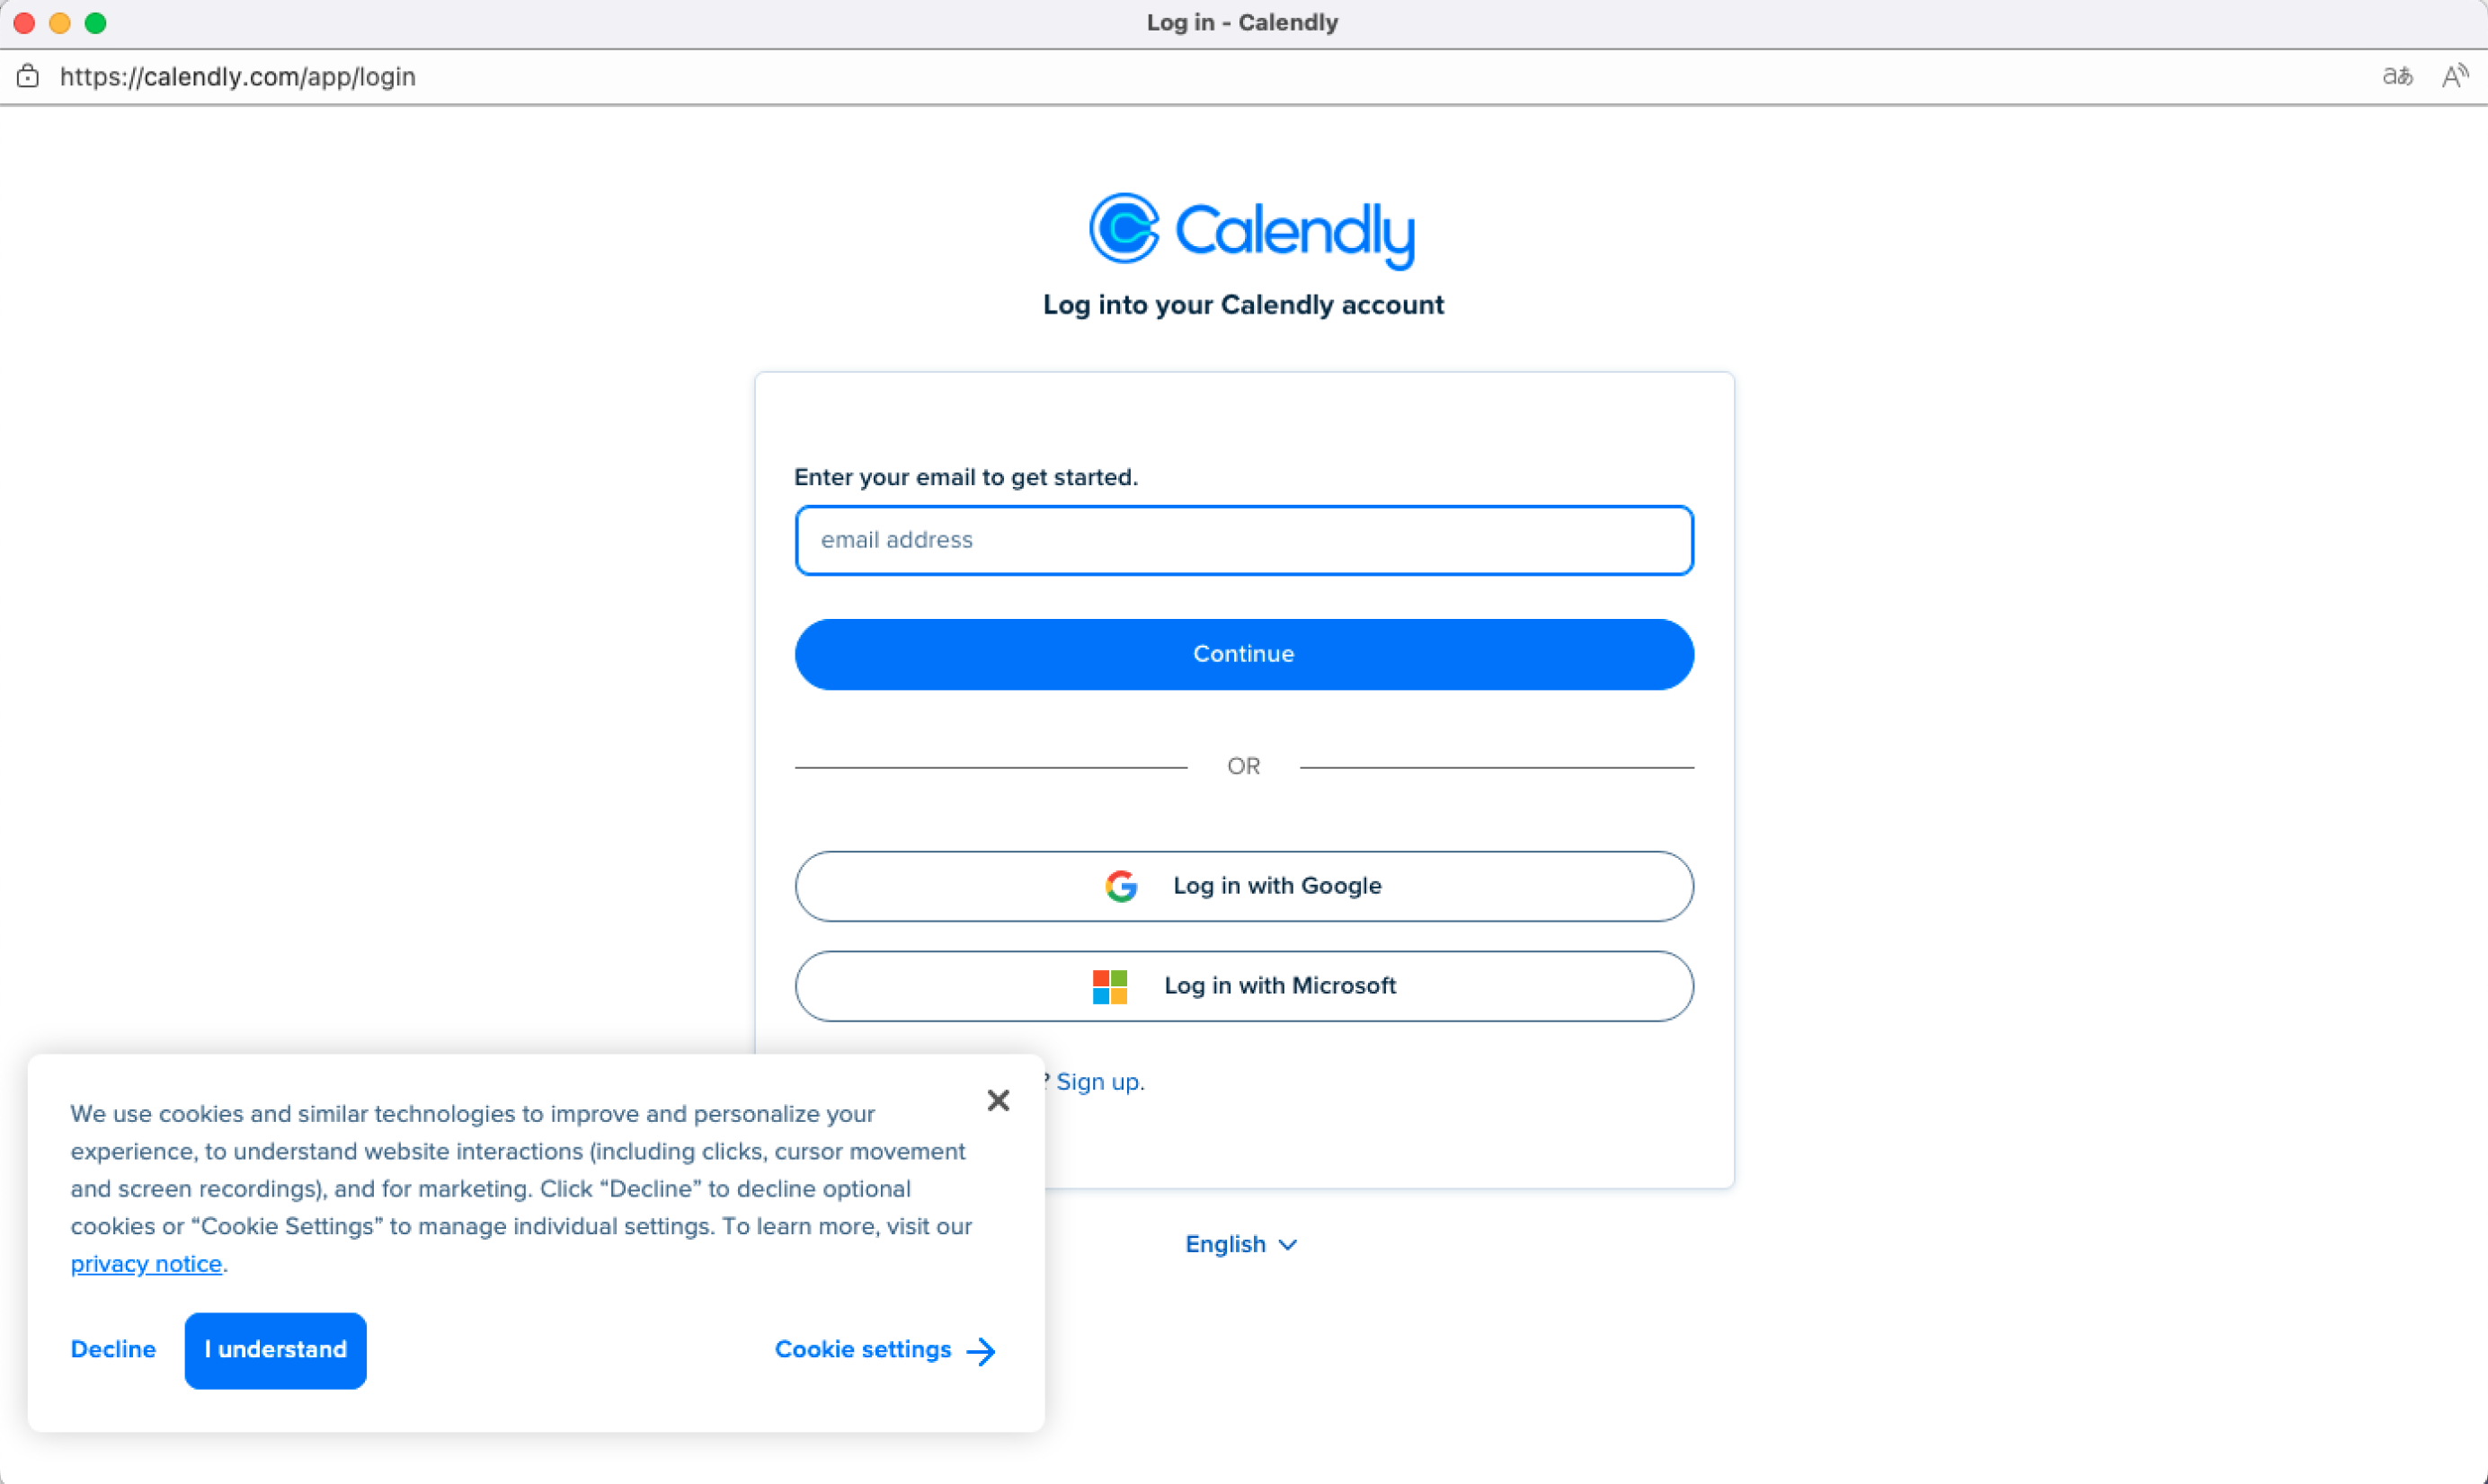
Task: Open the translate page icon
Action: [2397, 76]
